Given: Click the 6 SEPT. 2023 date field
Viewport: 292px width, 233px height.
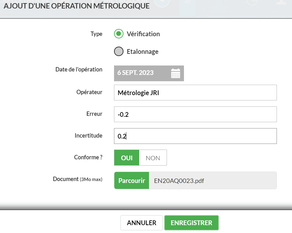Looking at the screenshot, I should coord(149,73).
